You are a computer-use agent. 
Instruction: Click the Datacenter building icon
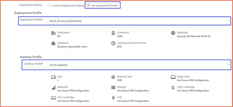53,33
